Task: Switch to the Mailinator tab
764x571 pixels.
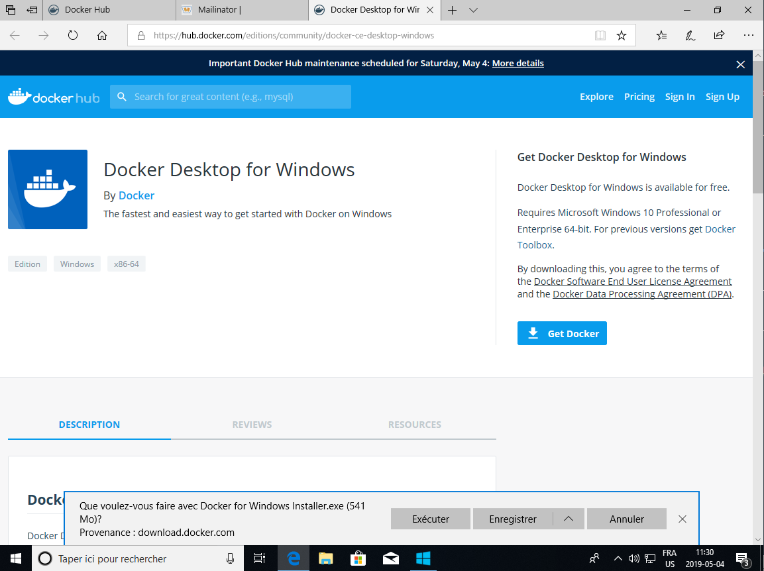Action: click(x=243, y=10)
